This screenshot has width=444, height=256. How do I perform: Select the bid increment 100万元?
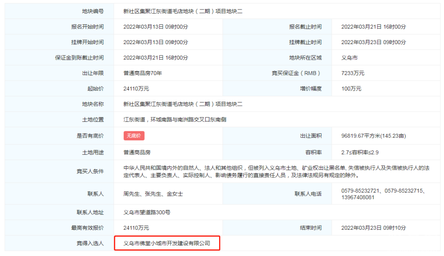351,88
